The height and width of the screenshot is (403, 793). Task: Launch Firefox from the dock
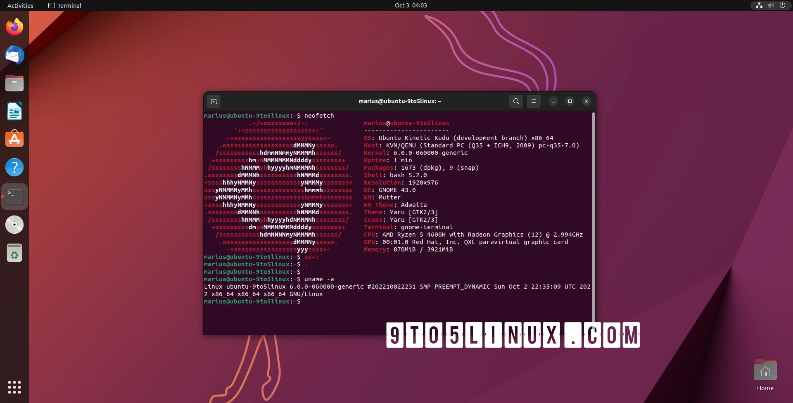tap(14, 26)
